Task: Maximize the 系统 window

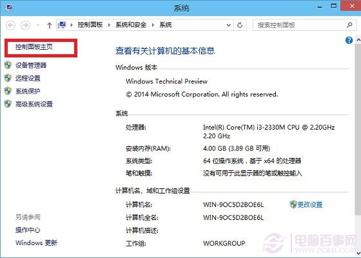Action: tap(334, 6)
